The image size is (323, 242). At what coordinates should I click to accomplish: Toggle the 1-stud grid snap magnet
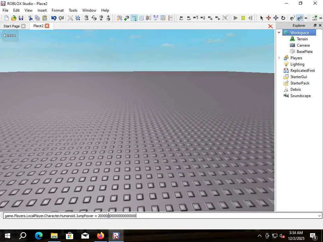pyautogui.click(x=292, y=18)
